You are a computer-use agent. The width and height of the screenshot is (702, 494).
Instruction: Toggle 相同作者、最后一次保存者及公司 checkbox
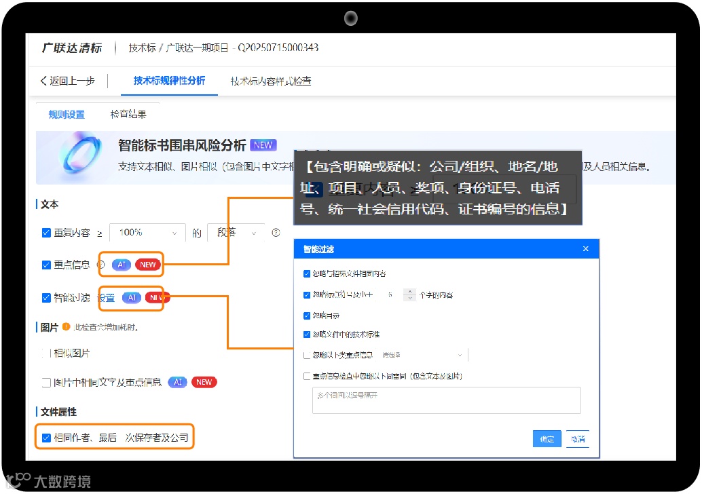(x=46, y=438)
